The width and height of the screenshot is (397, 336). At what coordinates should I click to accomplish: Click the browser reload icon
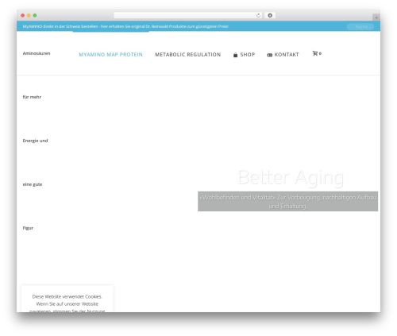click(x=258, y=15)
